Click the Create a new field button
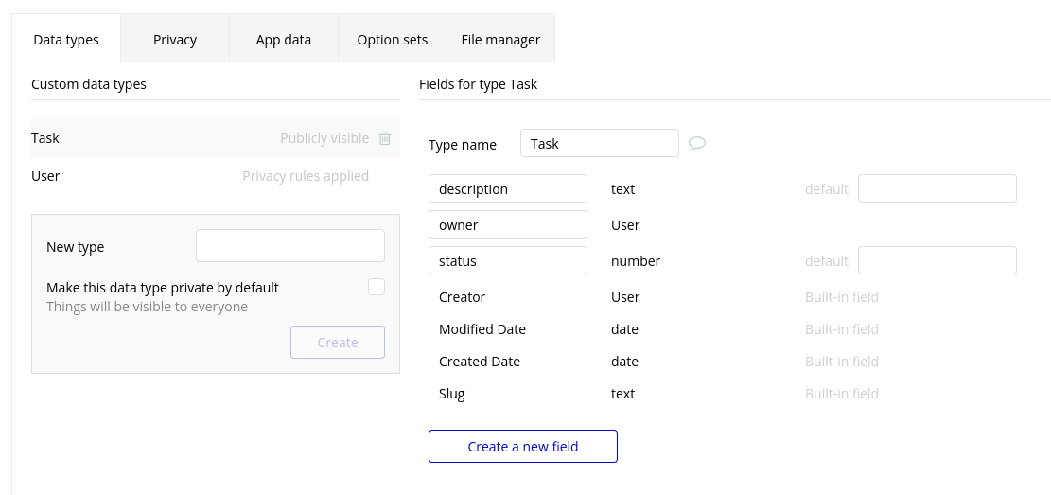Screen dimensions: 1051x495 523,446
